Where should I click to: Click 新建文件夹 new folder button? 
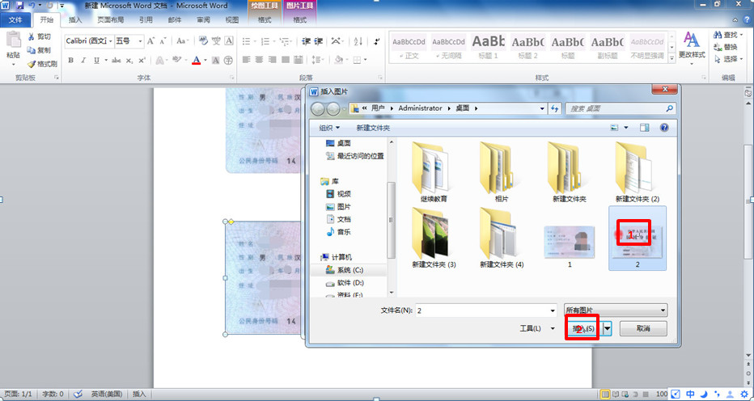click(373, 128)
